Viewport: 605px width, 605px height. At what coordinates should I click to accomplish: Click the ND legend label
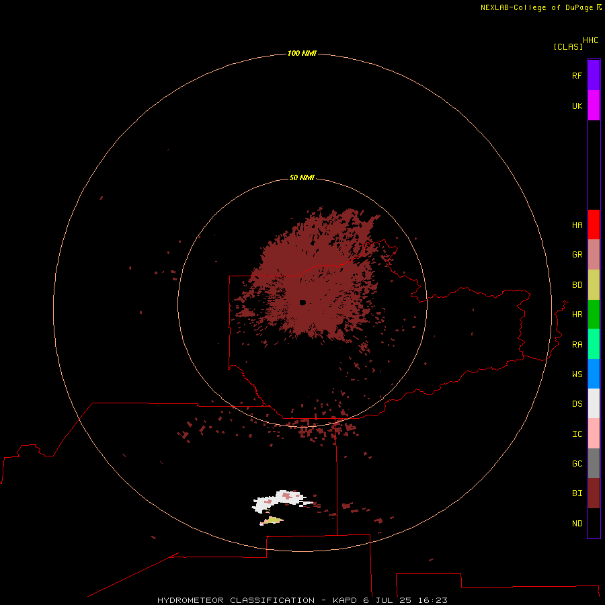coord(577,524)
